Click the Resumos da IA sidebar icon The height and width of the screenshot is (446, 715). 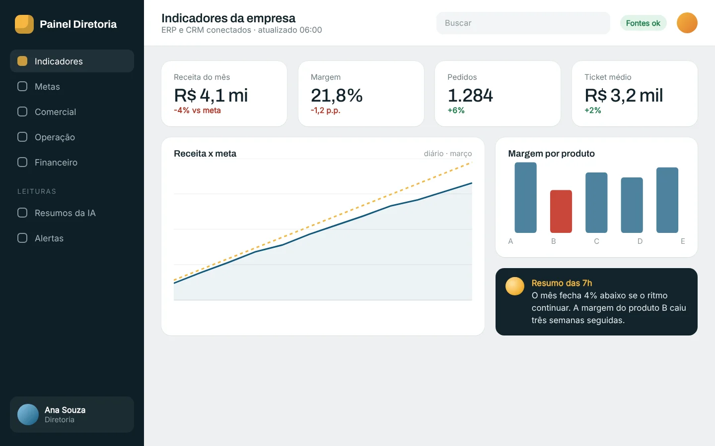[x=22, y=213]
